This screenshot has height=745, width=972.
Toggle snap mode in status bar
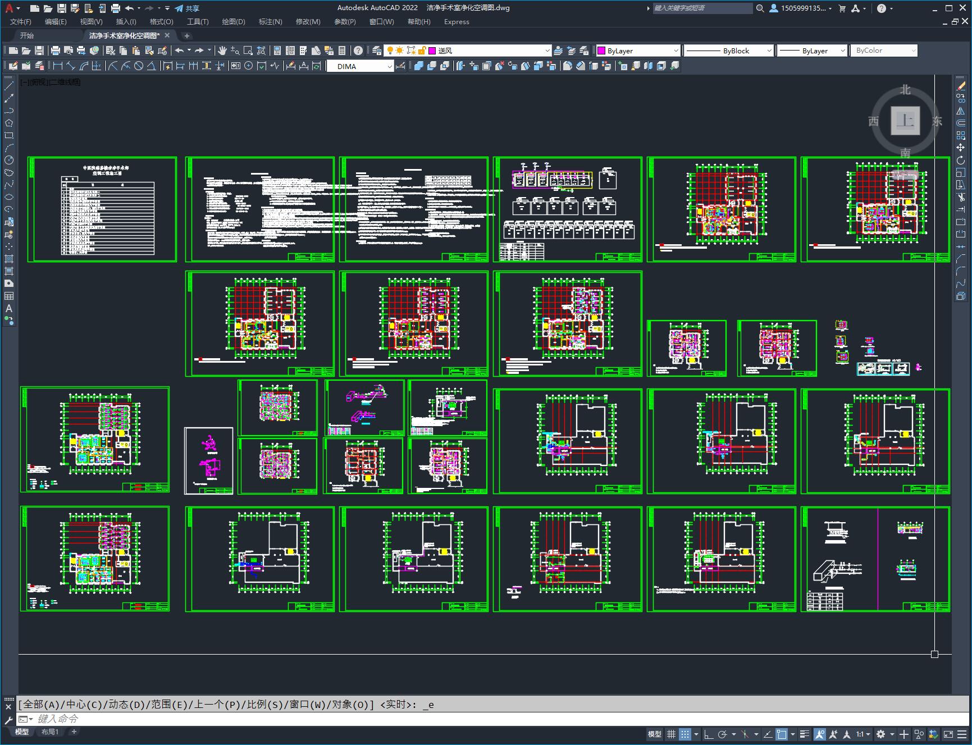click(684, 734)
